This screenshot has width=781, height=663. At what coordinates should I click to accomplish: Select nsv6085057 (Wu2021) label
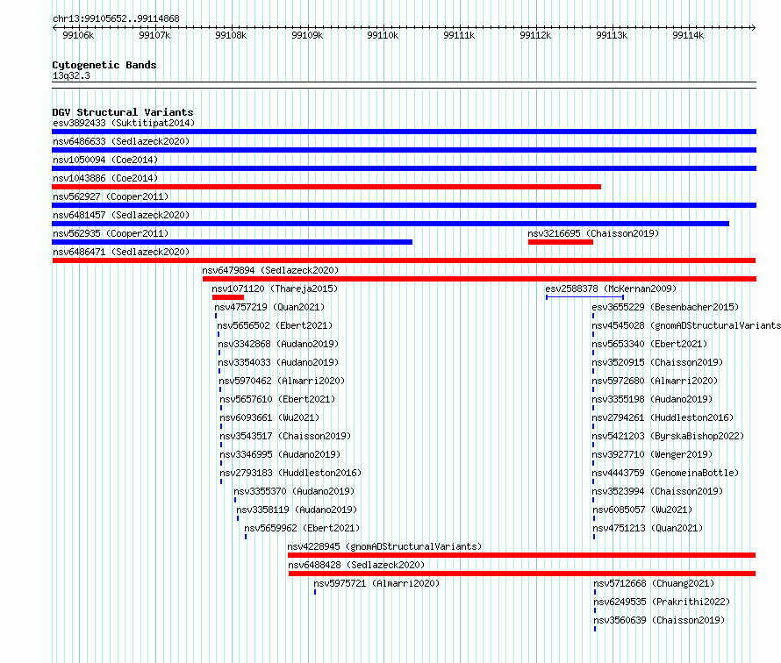[642, 510]
